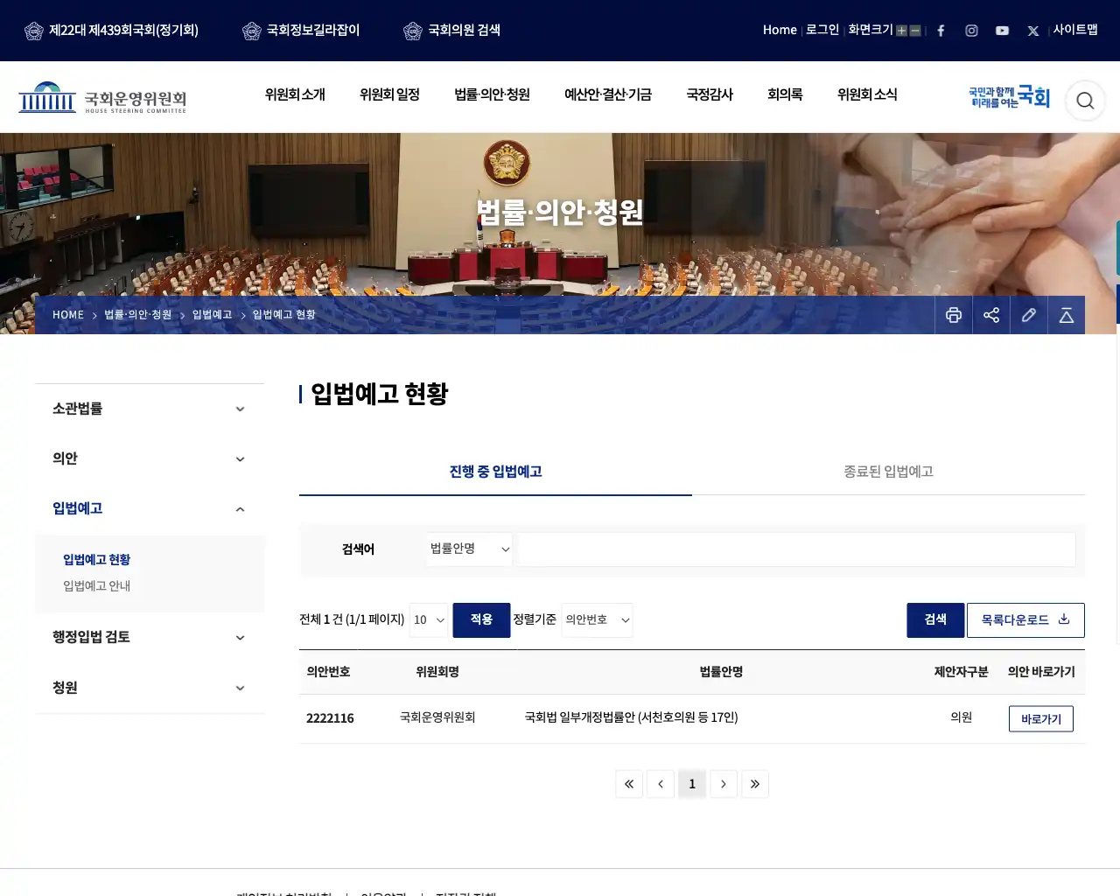Expand the 행정입법 검토 sidebar section

(x=150, y=637)
